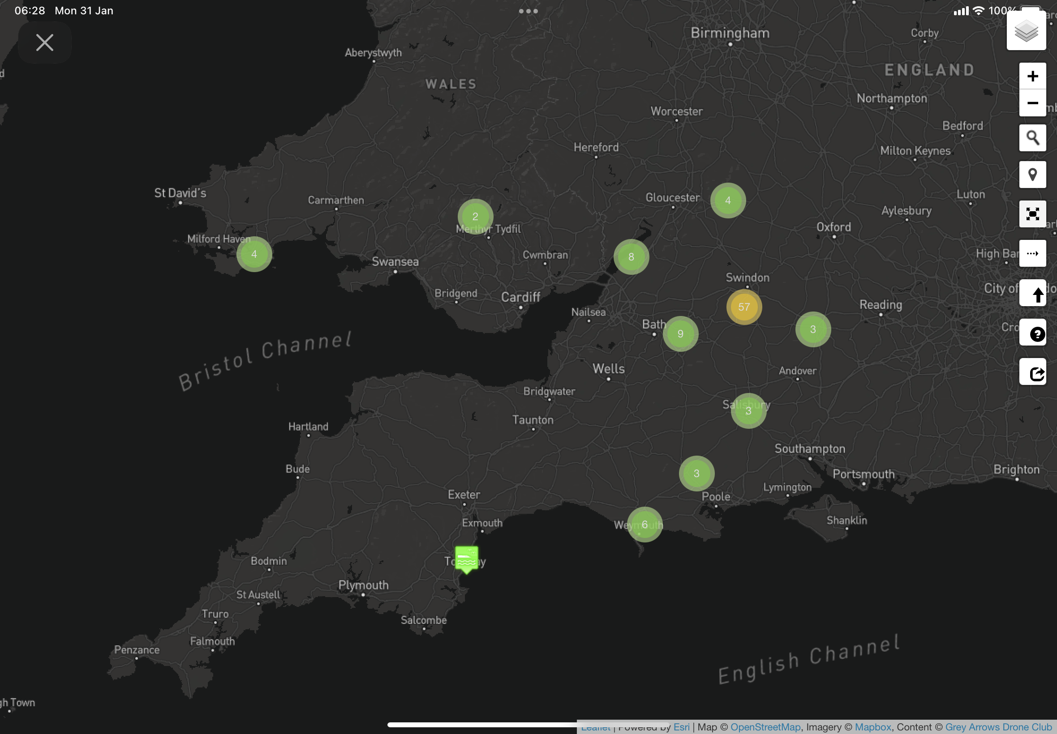This screenshot has height=734, width=1057.
Task: Open the dotted arrow measure tool
Action: tap(1032, 253)
